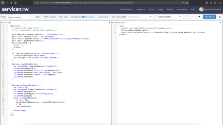Open Branding Editor menu
The width and height of the screenshot is (223, 125).
pos(126,9)
